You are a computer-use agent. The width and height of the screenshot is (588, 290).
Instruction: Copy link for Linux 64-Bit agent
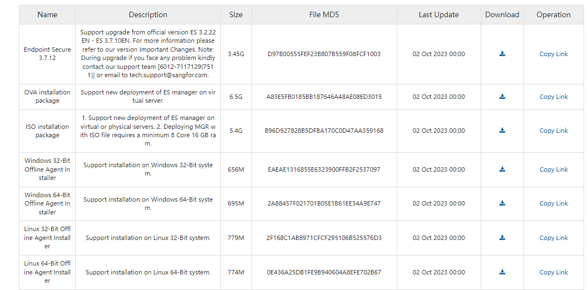click(x=554, y=272)
